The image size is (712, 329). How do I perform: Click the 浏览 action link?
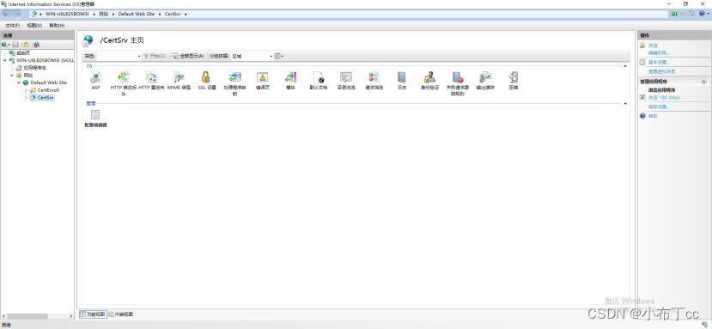click(653, 46)
